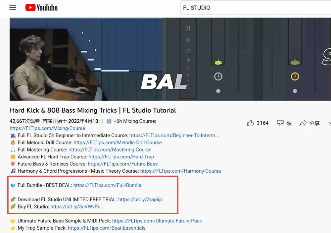Click the fire emoji before Full Melodic Drill Course

(x=13, y=143)
